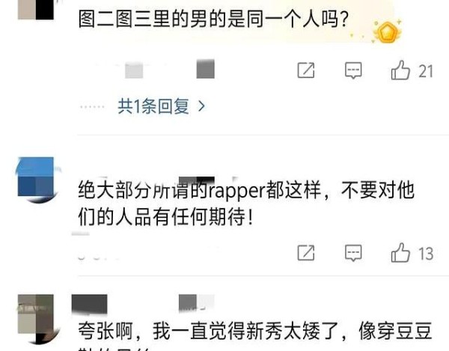Image resolution: width=449 pixels, height=351 pixels.
Task: Tap the repost icon under the 图二图三 comment
Action: click(x=306, y=70)
